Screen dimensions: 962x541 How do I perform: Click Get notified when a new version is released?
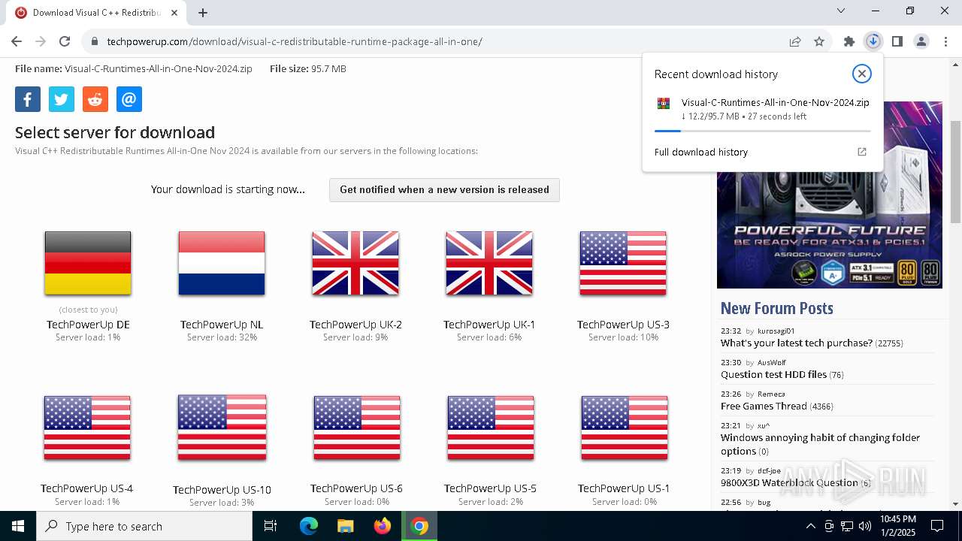pyautogui.click(x=444, y=190)
